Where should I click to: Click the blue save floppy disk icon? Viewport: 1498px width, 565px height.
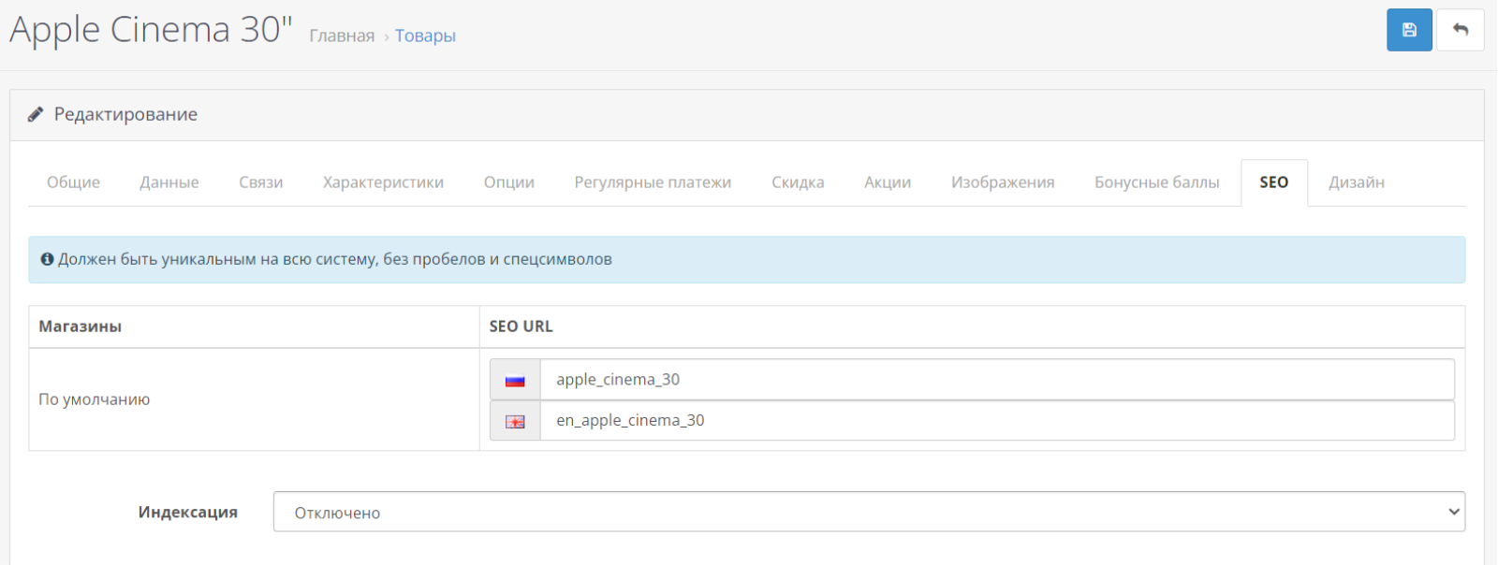pos(1409,30)
